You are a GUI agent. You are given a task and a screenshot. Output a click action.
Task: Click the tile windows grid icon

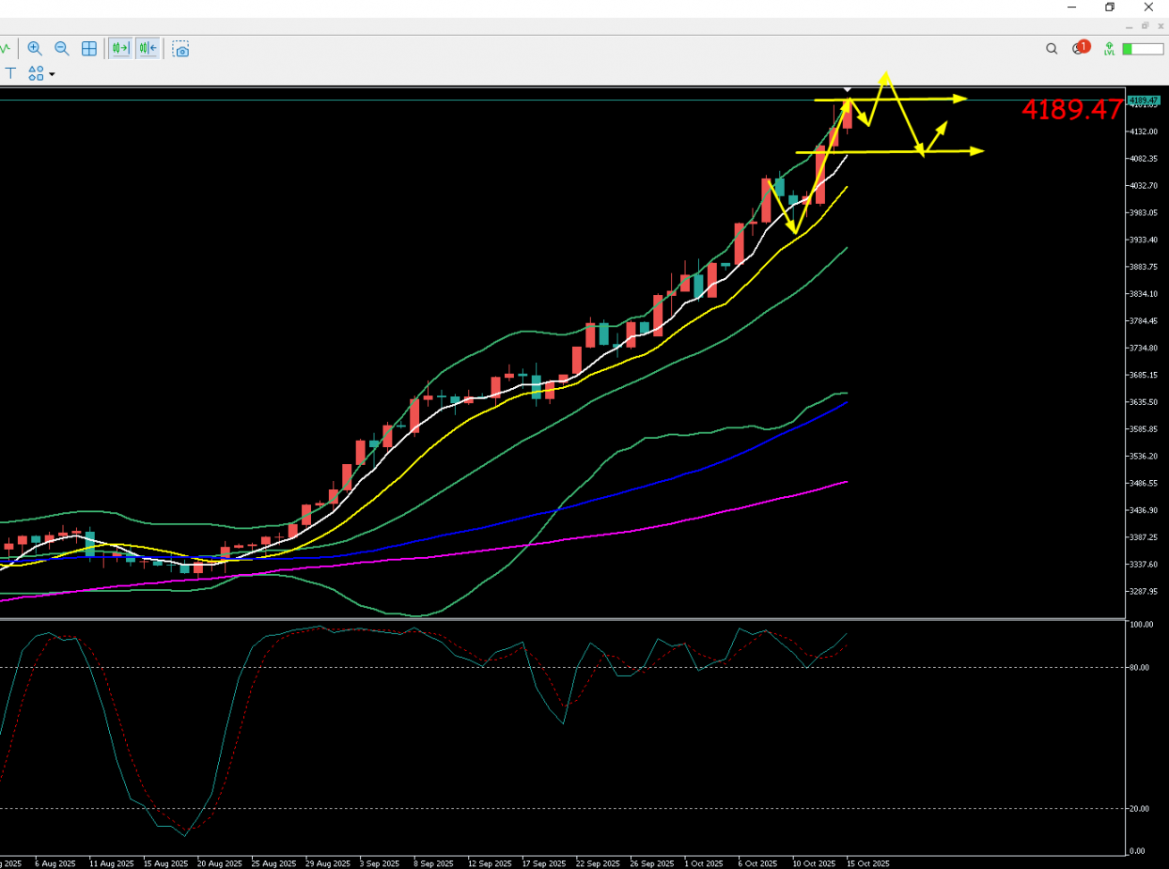[x=89, y=49]
